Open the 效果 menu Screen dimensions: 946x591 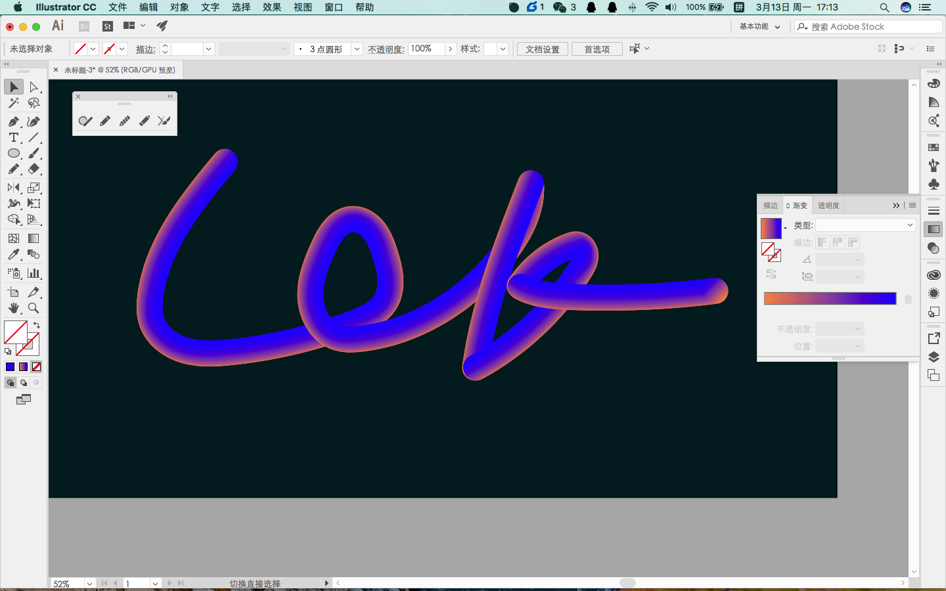272,7
